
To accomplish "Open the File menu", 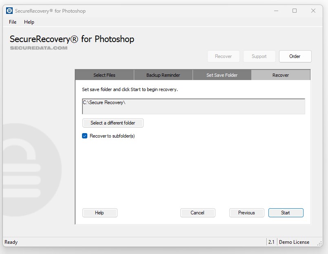I will point(13,22).
